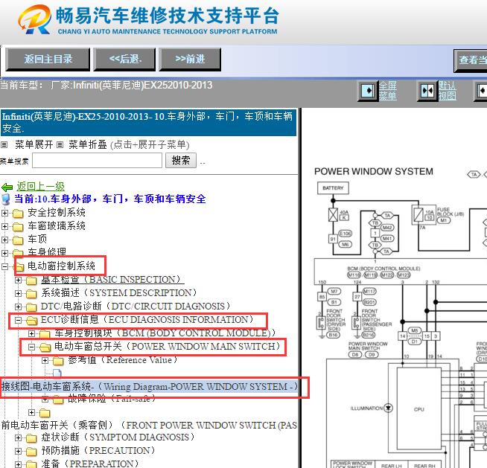Click the 菜单折叠 list icon
This screenshot has width=487, height=468.
(x=60, y=145)
